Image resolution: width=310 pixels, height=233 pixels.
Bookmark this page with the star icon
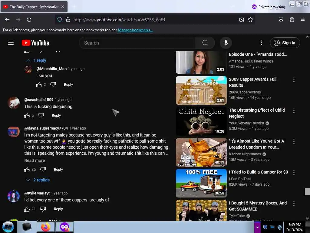tap(250, 20)
